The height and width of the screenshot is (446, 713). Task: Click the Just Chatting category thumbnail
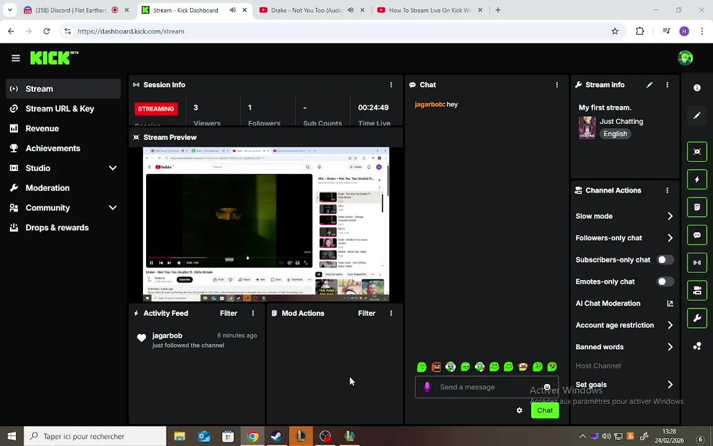pyautogui.click(x=587, y=128)
